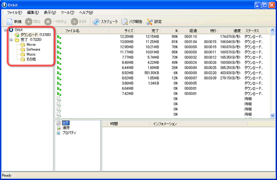This screenshot has height=180, width=277.
Task: Click download icon of 8.92MB row
Action: 59,73
